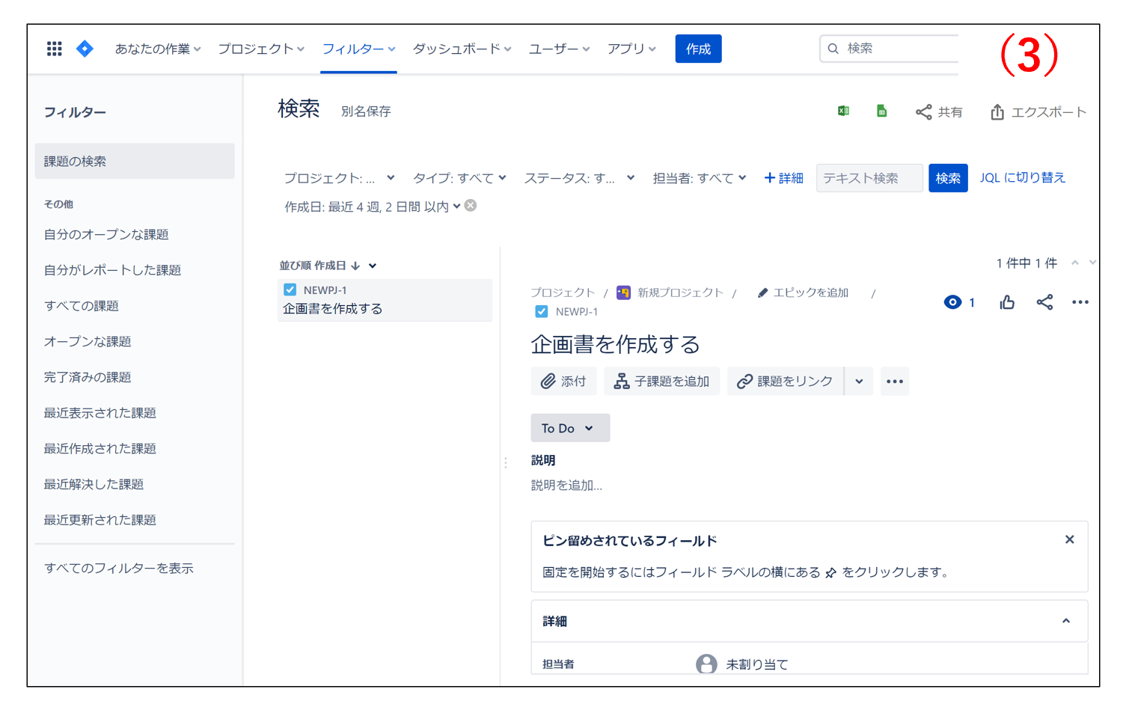Click 添付 attach button
Viewport: 1129px width, 710px height.
click(563, 381)
